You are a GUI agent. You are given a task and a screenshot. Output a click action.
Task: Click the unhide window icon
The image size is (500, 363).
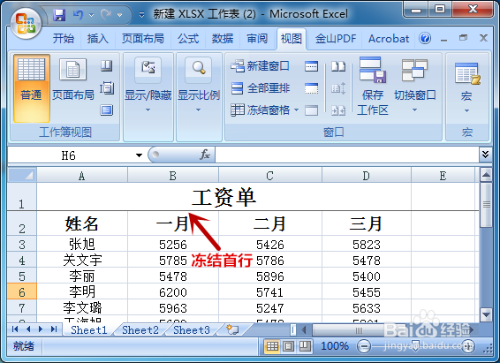(311, 110)
